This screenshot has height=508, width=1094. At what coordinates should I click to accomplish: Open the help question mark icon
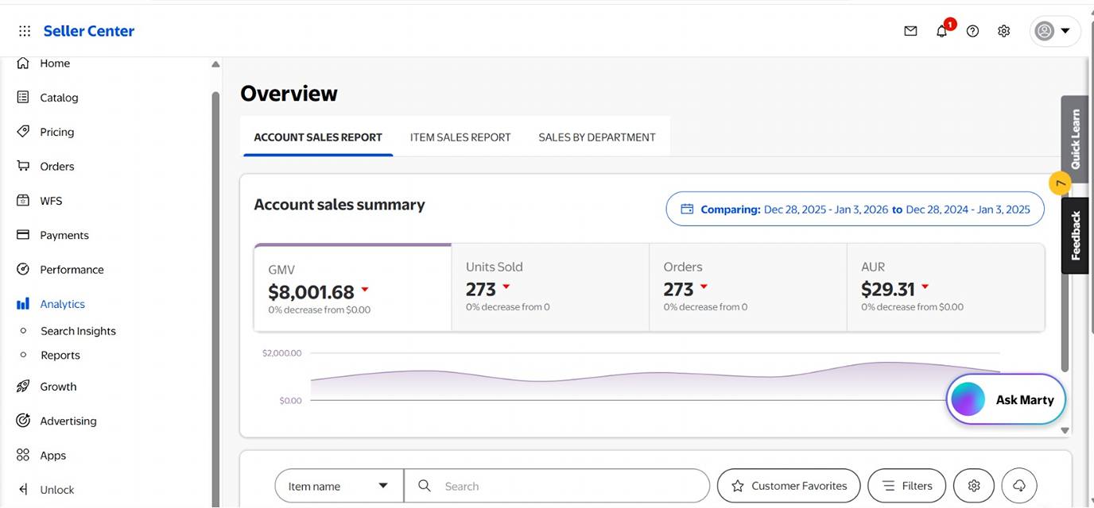(x=972, y=31)
